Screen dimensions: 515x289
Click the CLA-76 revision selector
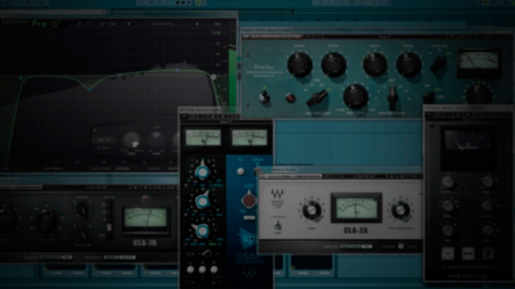coord(119,257)
